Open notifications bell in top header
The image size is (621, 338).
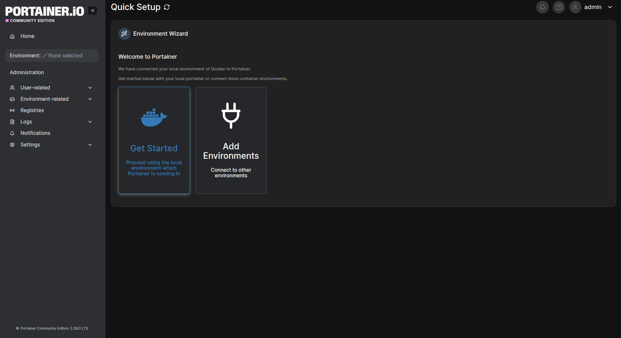[x=542, y=7]
